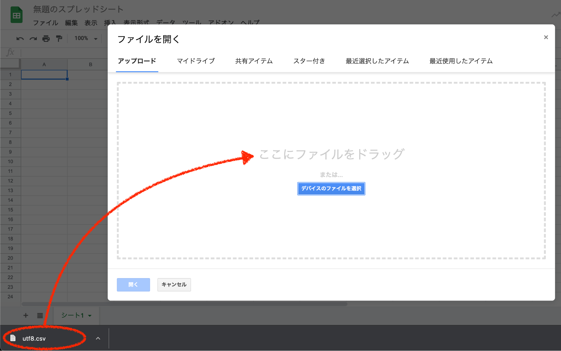Expand utf8.csv download options chevron
561x351 pixels.
point(98,338)
